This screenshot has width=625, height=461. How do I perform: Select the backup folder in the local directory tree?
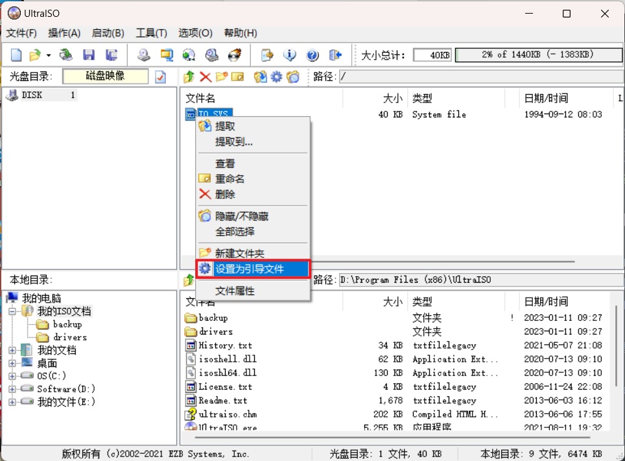67,324
